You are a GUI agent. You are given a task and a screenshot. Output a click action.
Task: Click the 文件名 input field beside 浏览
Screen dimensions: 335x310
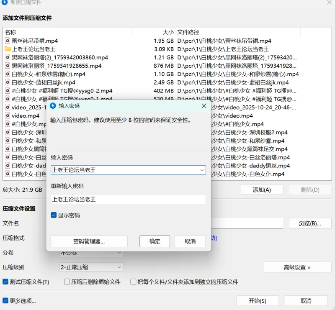(247, 223)
